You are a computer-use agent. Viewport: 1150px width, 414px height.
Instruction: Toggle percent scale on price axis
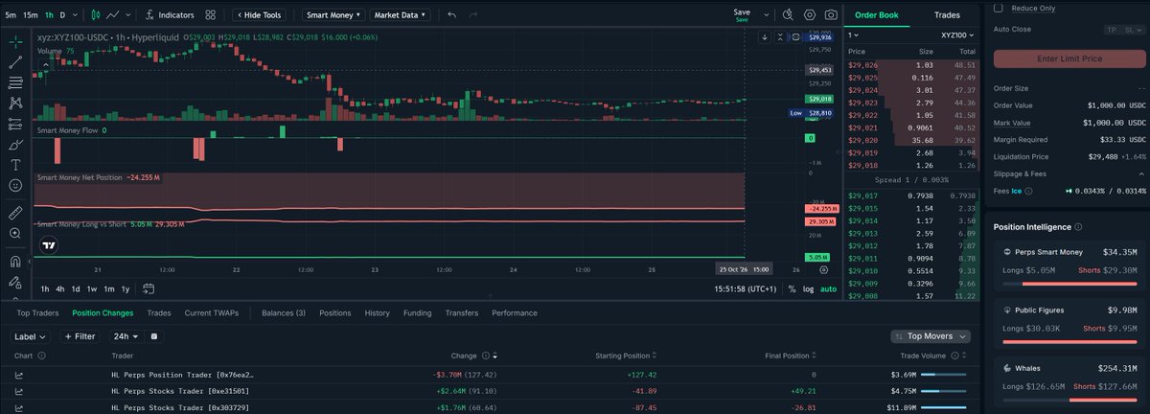pos(792,288)
